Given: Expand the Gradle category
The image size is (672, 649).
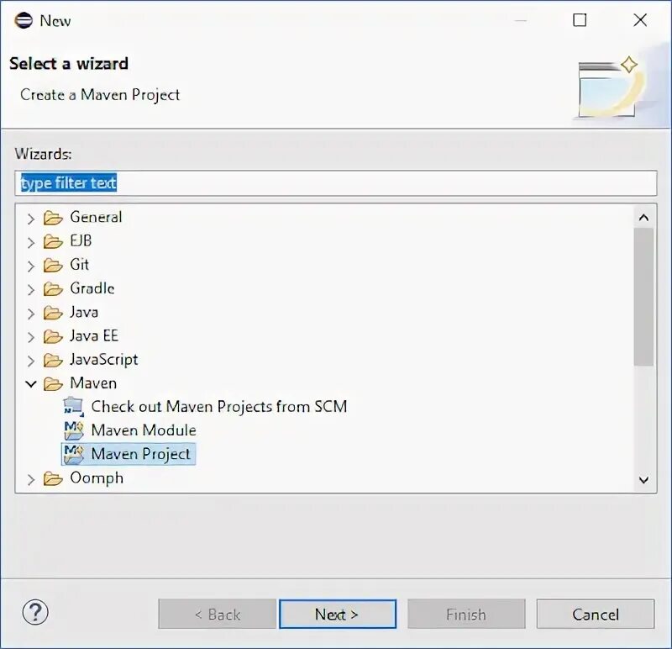Looking at the screenshot, I should (31, 290).
